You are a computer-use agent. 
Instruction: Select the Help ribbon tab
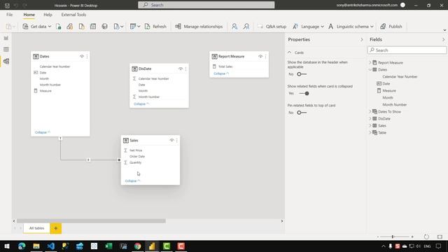coord(48,15)
